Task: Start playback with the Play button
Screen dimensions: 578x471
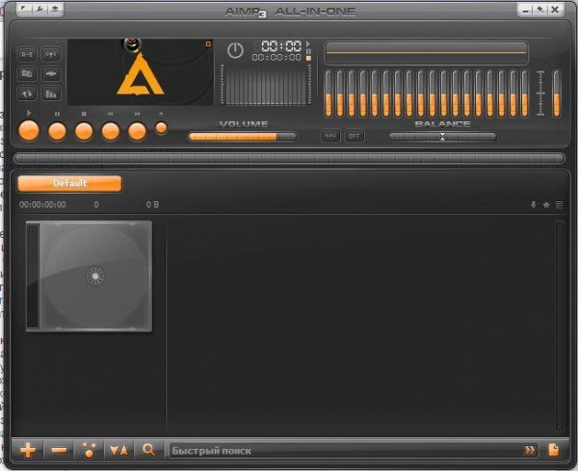Action: [x=29, y=131]
